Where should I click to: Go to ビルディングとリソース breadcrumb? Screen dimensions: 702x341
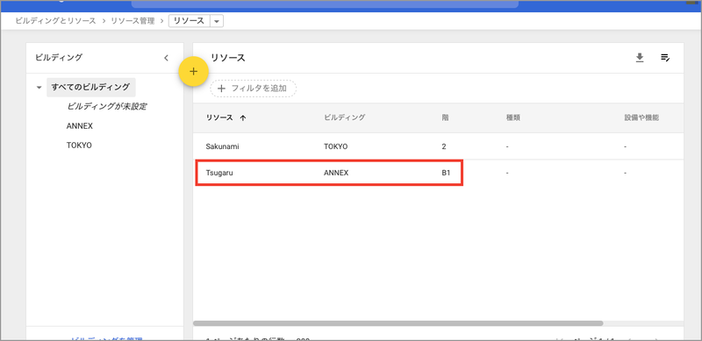point(55,20)
